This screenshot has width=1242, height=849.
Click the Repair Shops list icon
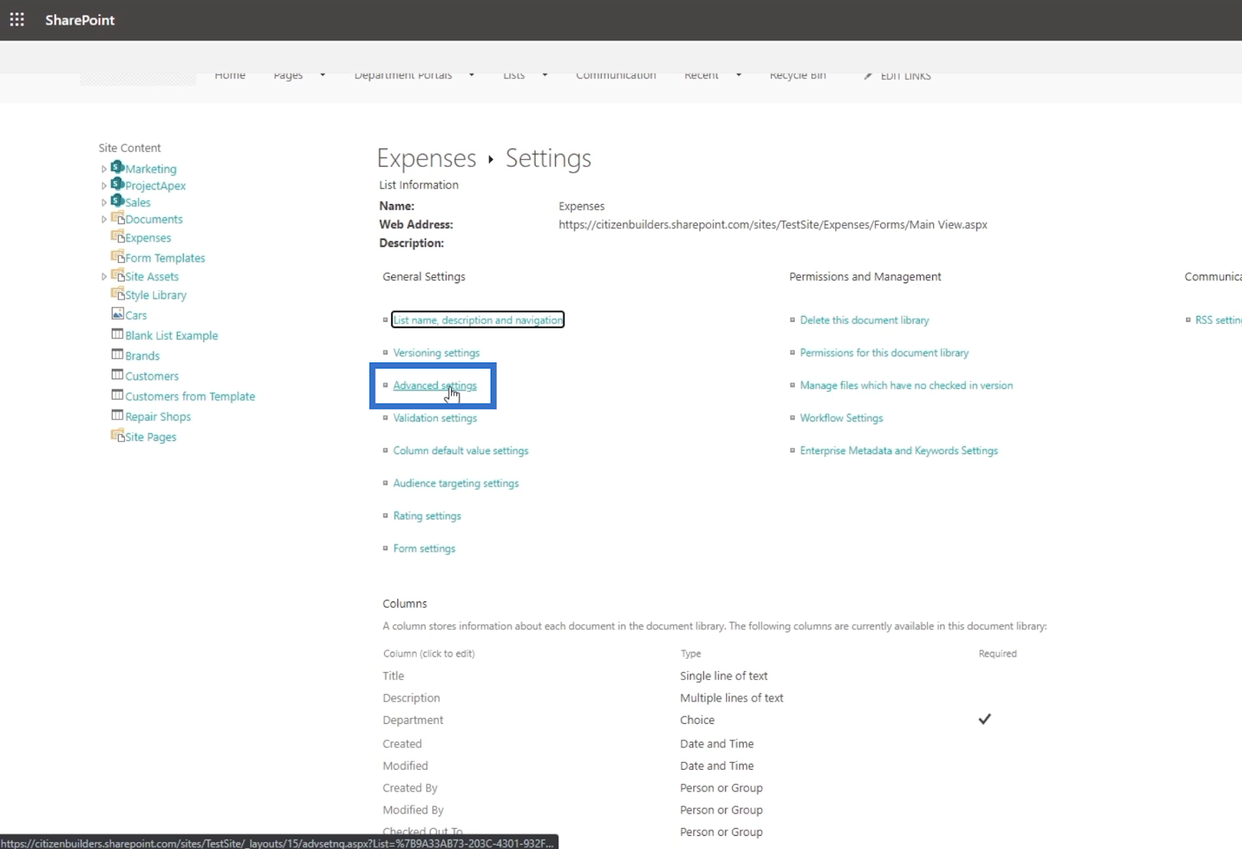coord(118,414)
